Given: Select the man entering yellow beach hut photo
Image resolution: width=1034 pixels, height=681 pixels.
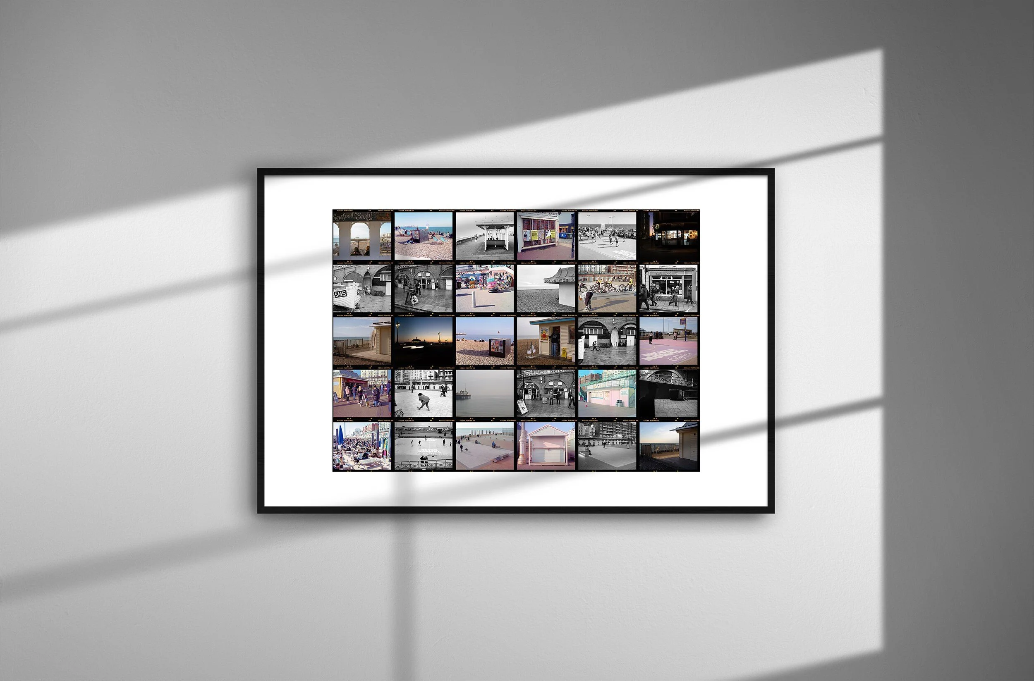Looking at the screenshot, I should coord(546,341).
